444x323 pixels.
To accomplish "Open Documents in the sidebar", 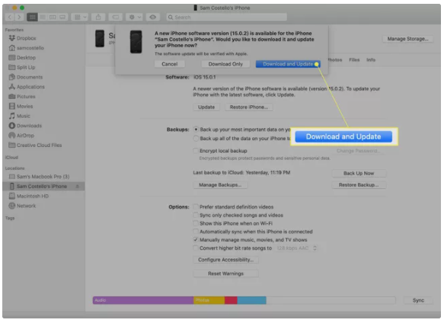I will [30, 77].
